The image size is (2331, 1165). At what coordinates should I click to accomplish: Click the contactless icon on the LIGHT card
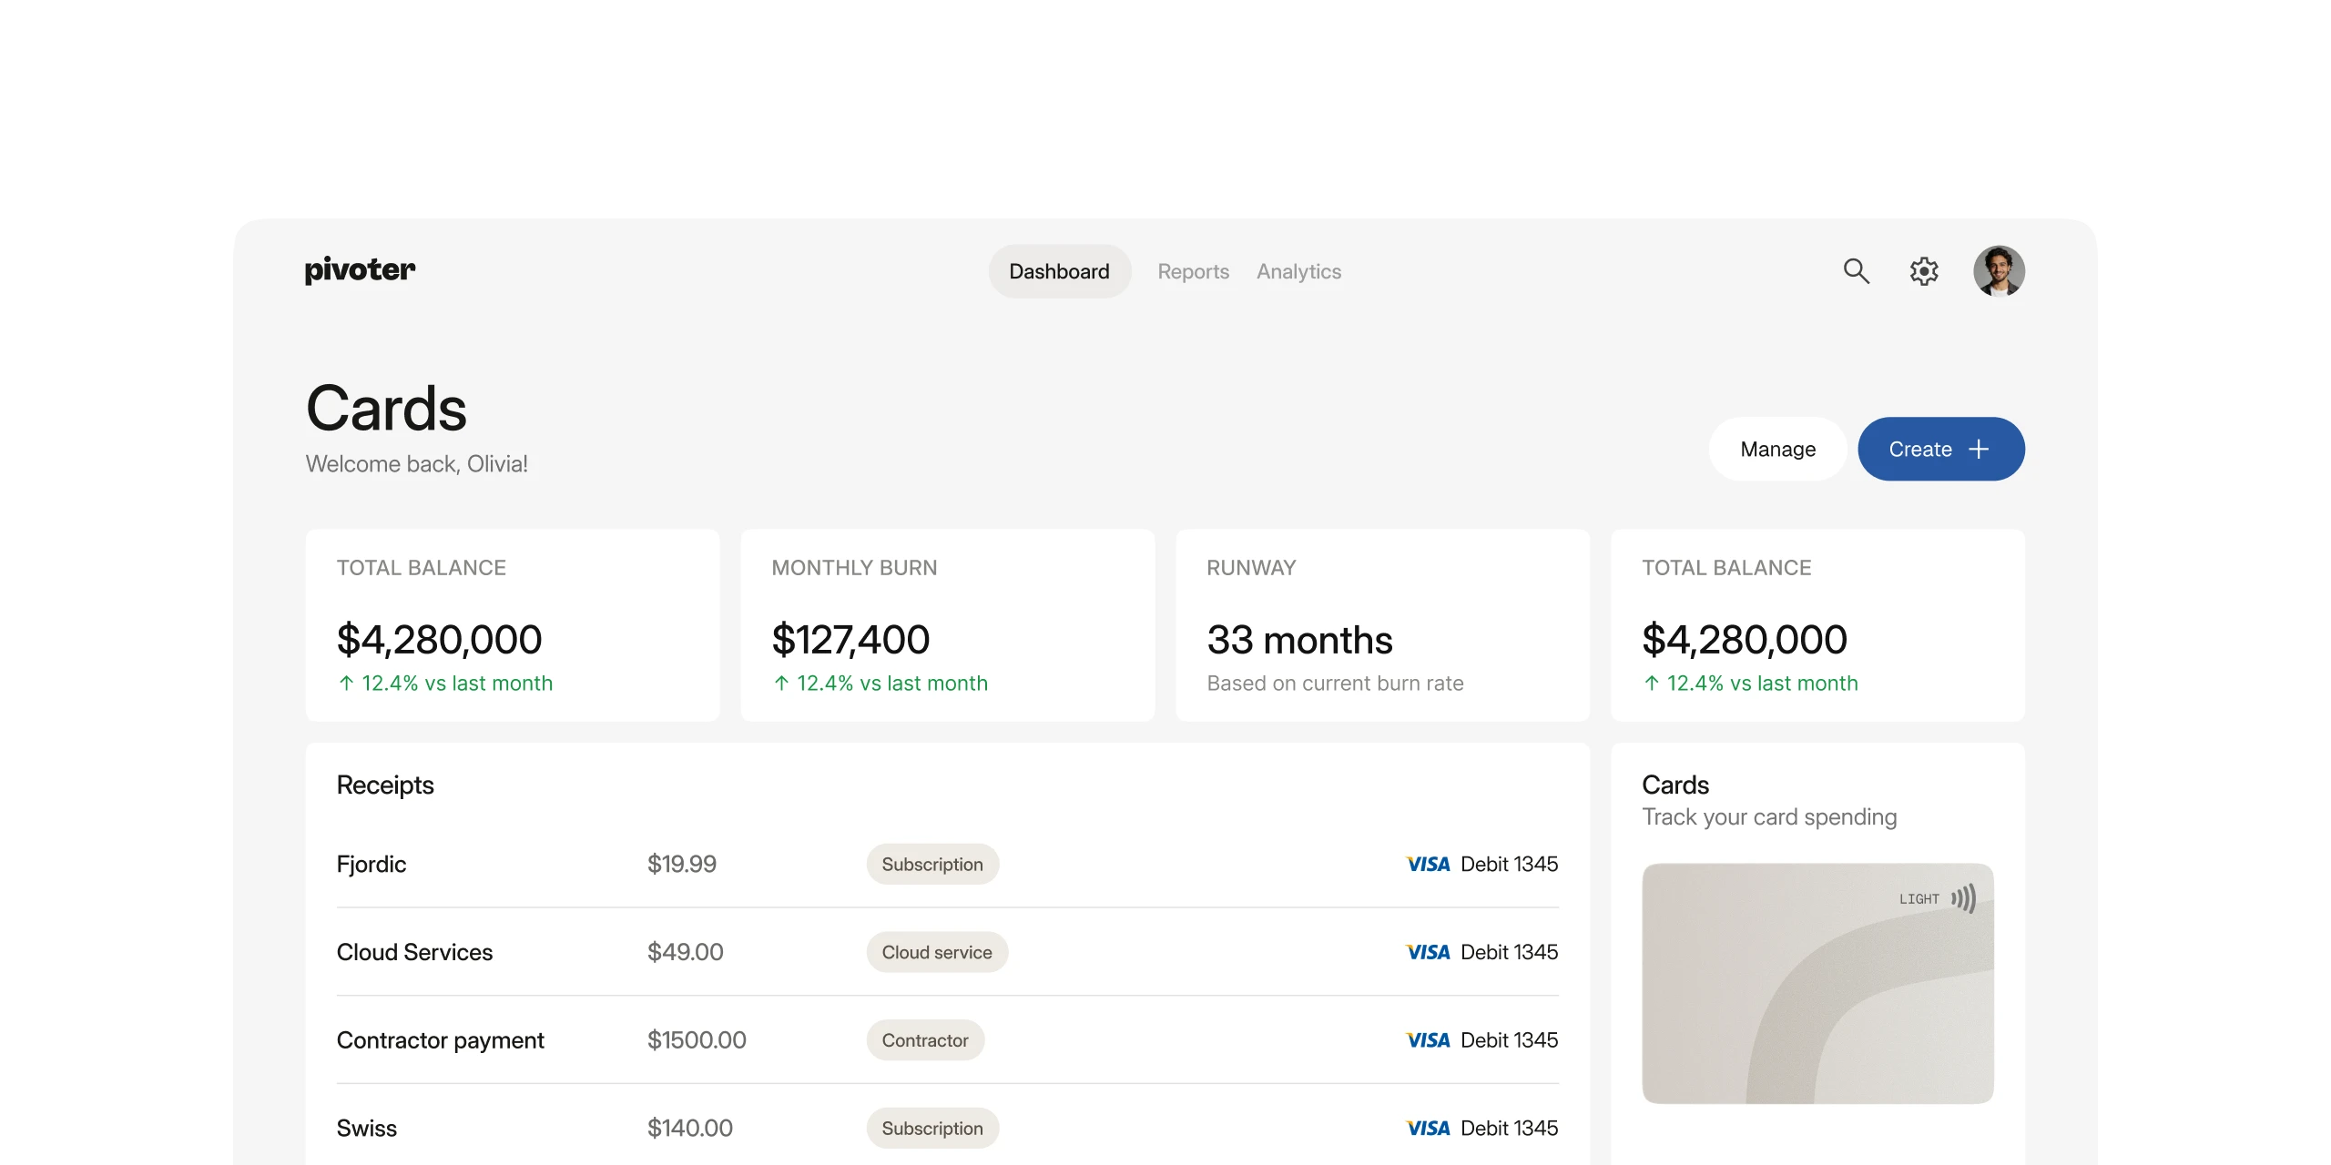tap(1963, 899)
